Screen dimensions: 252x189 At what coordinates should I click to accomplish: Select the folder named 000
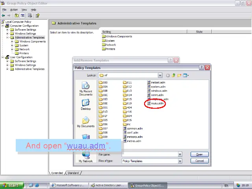[103, 82]
